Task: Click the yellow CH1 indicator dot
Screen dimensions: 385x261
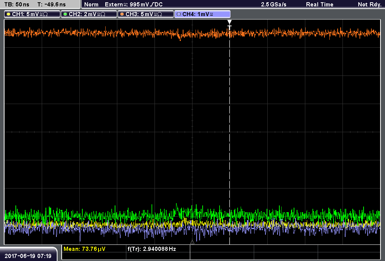Action: coord(9,14)
